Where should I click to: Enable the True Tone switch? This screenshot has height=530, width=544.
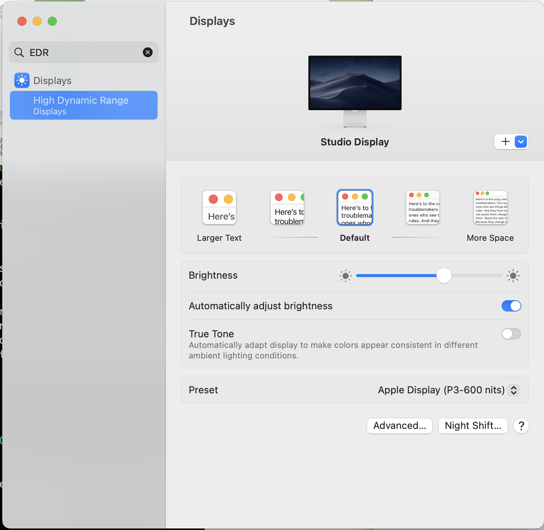(x=511, y=334)
